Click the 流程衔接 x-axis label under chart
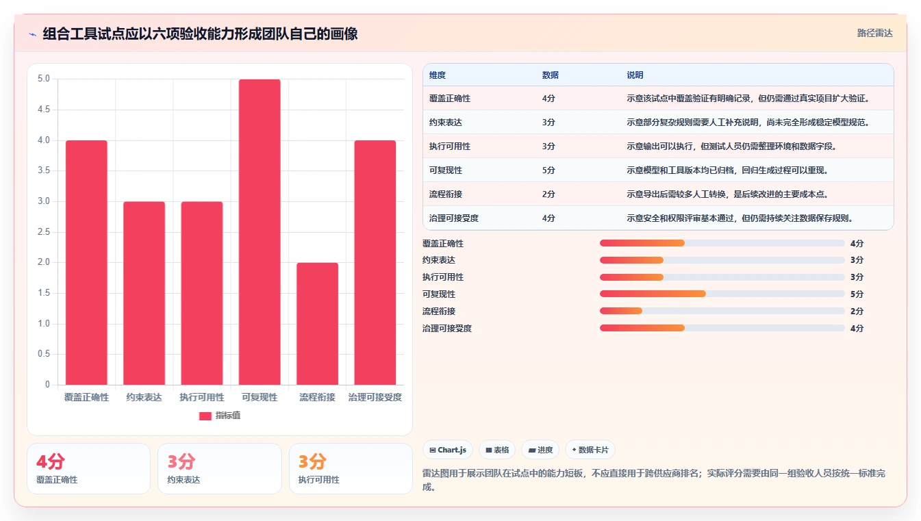 tap(317, 398)
